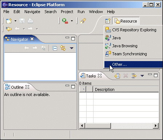Screen dimensions: 163x140
Task: Choose the Java perspective entry
Action: (x=134, y=38)
